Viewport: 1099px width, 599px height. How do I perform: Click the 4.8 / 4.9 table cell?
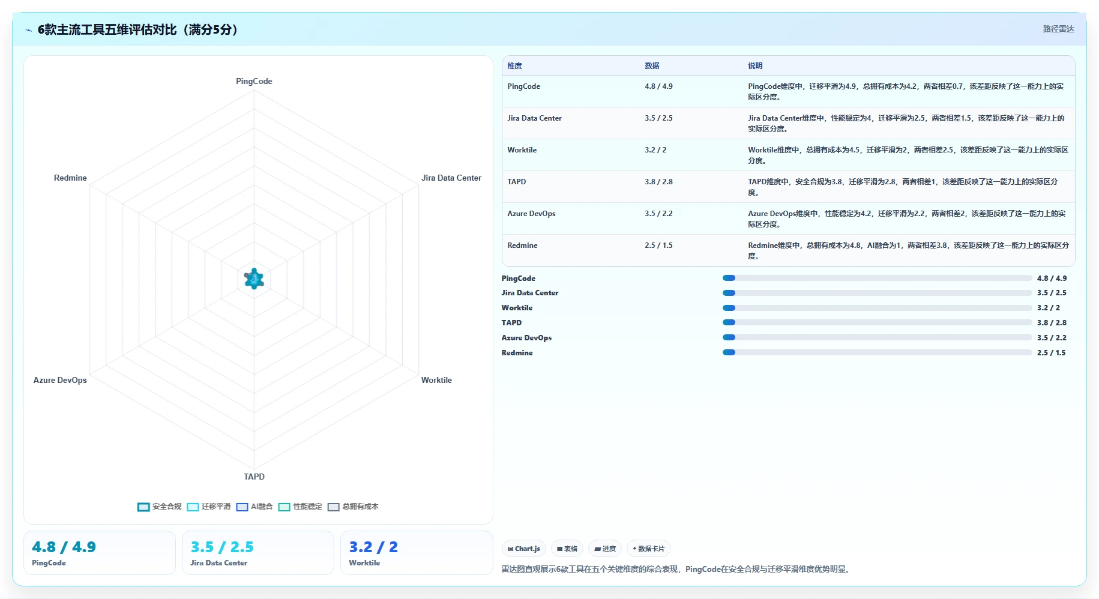[x=658, y=86]
